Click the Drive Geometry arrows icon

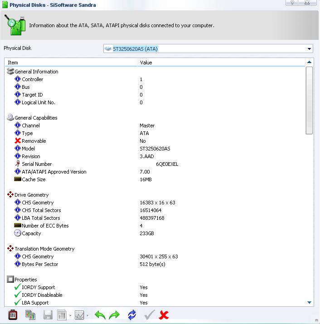[10, 194]
